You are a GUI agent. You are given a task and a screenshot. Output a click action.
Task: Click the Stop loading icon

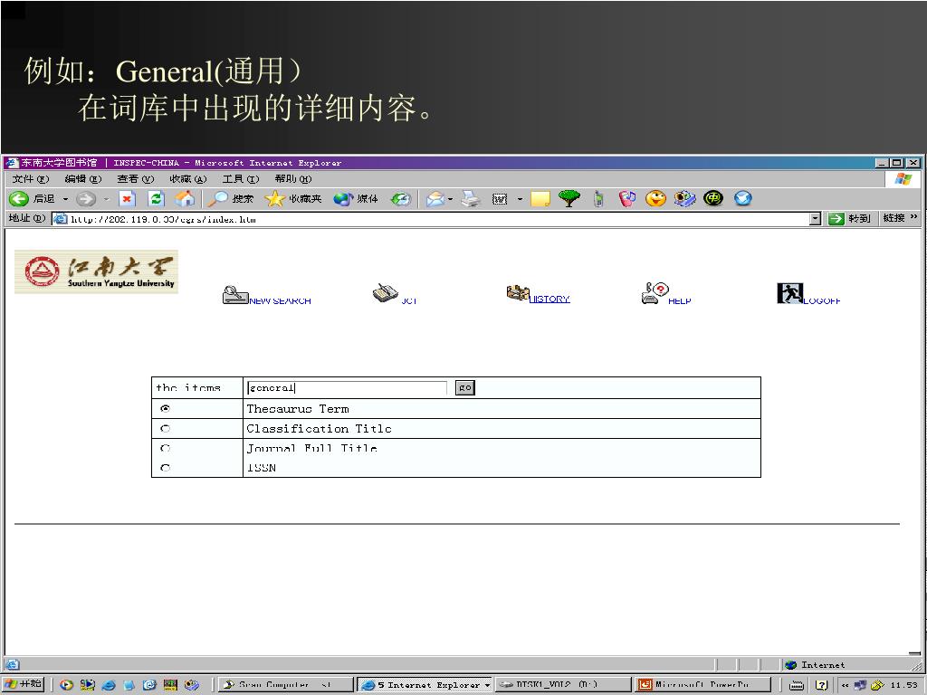click(128, 199)
